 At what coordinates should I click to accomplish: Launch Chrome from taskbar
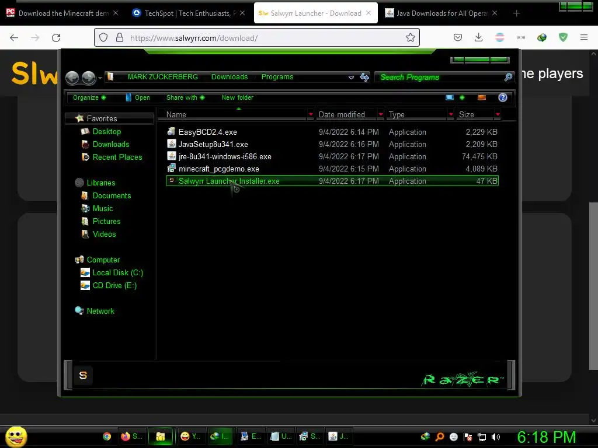[107, 436]
